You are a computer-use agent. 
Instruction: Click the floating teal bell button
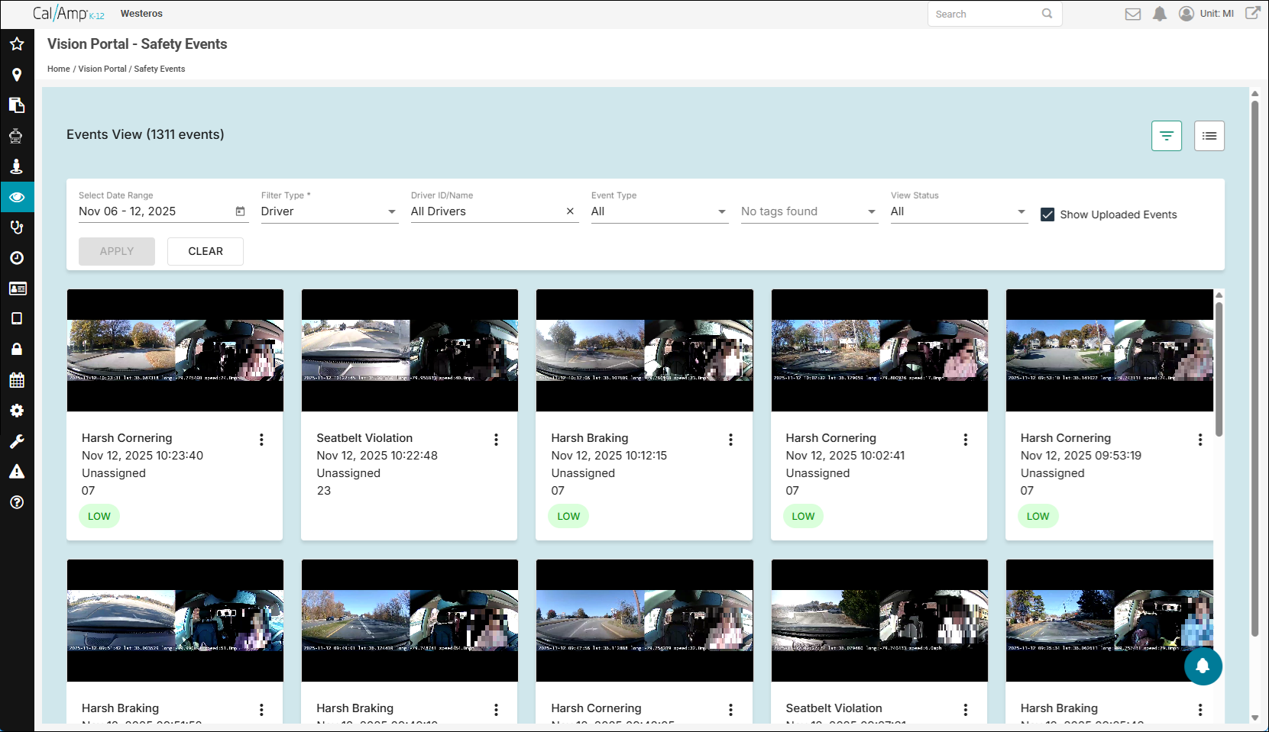pos(1203,666)
